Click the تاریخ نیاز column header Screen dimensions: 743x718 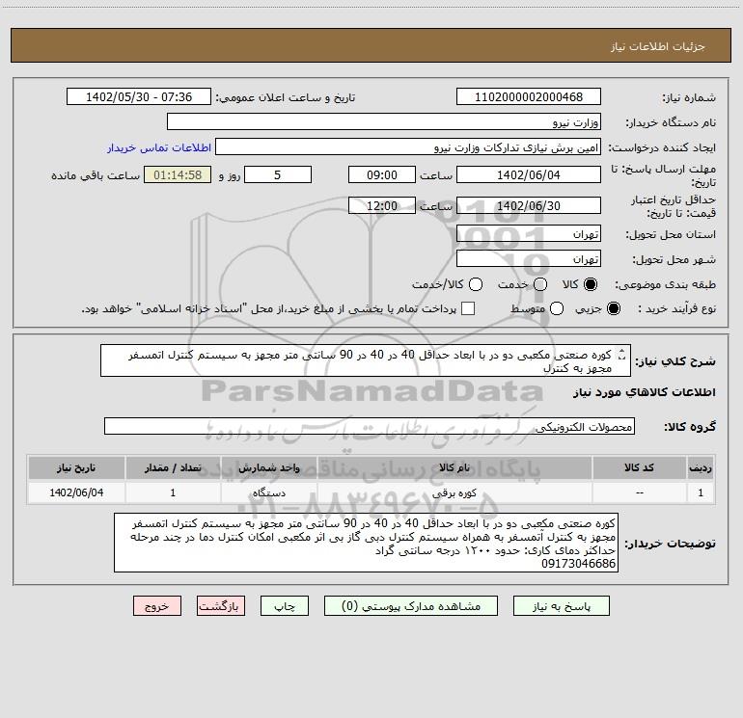click(76, 467)
